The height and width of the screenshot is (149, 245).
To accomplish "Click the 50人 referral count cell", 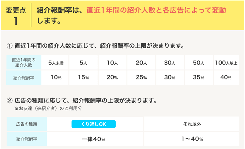I will pyautogui.click(x=198, y=63).
